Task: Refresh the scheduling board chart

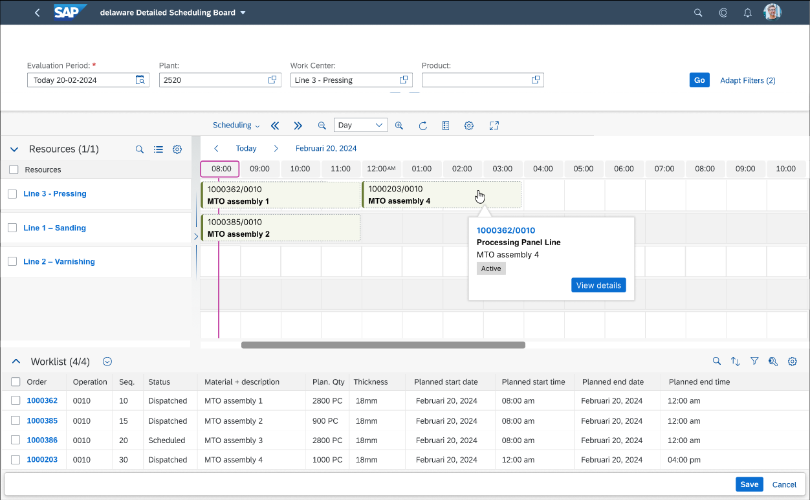Action: 423,125
